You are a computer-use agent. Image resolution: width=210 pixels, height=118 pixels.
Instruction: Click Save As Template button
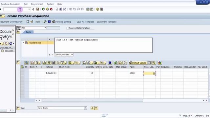85,22
